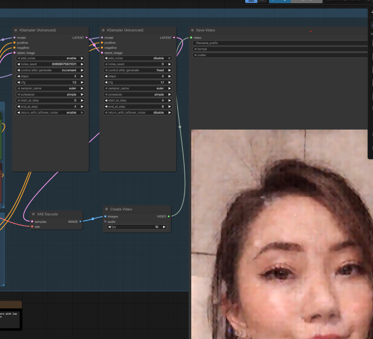Toggle add_noise enable on the left KSampler
This screenshot has height=339, width=373.
50,58
